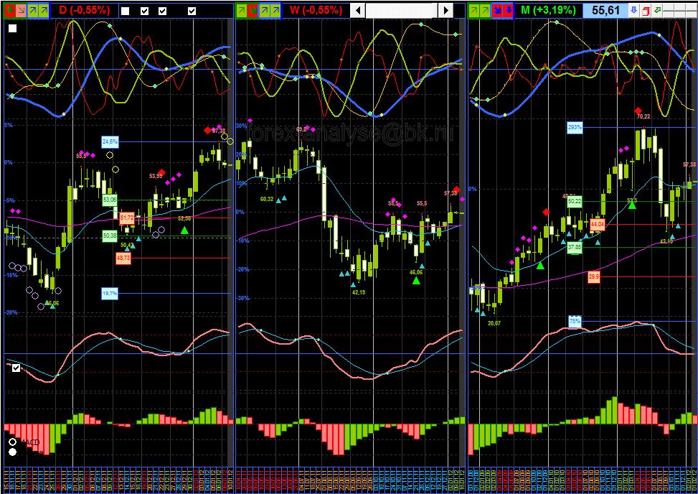Click the scrollbar left arrow in Weekly header

click(357, 10)
